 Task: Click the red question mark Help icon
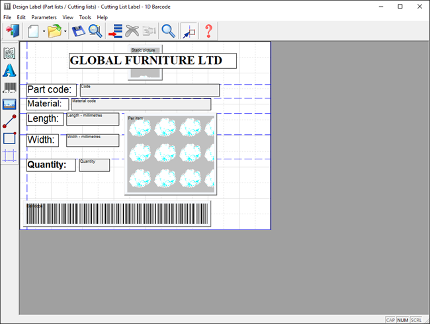pyautogui.click(x=208, y=31)
